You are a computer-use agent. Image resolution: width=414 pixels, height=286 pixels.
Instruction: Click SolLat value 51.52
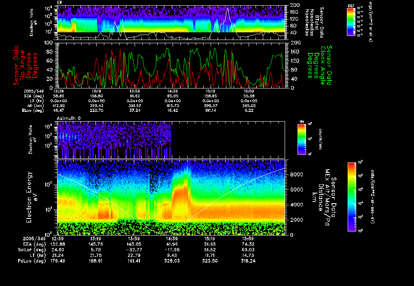(x=210, y=250)
